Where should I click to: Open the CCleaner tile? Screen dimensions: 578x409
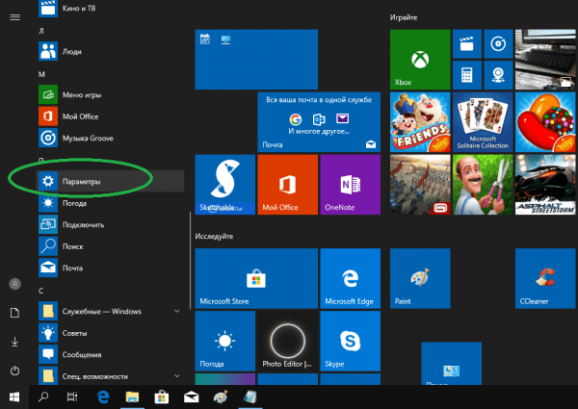(545, 278)
